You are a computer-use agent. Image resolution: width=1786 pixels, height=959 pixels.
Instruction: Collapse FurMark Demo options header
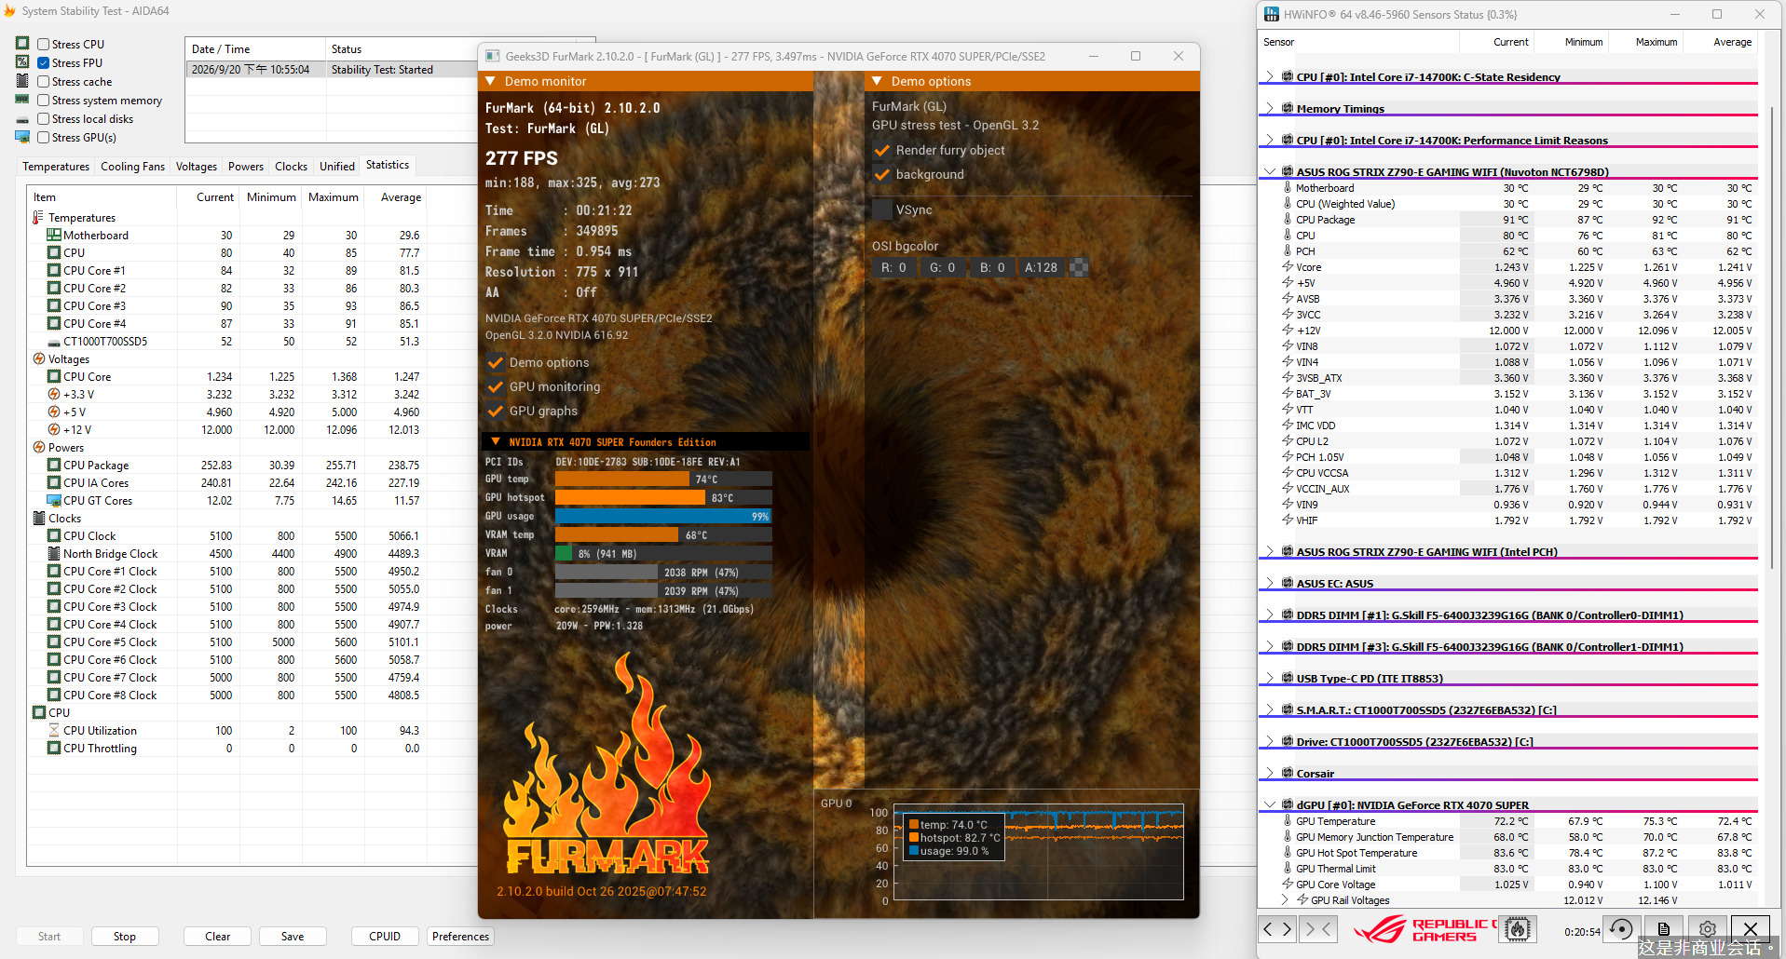click(x=877, y=81)
